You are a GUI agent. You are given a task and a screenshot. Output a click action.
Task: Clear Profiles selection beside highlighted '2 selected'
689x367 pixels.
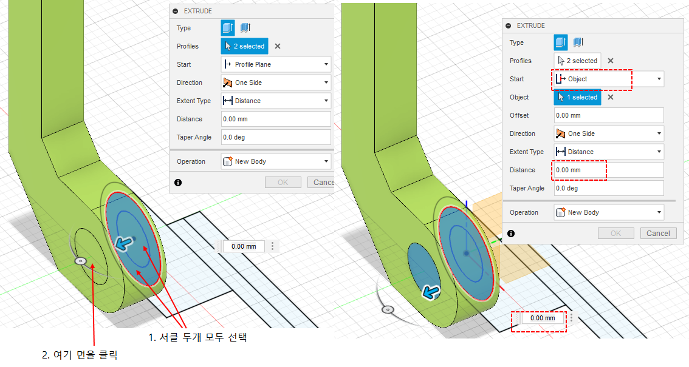pos(277,46)
